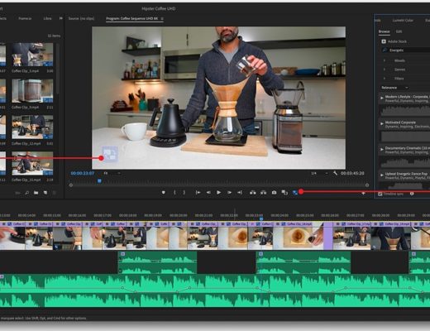Show hidden panel tabs via overflow arrows
This screenshot has width=430, height=331.
click(61, 18)
